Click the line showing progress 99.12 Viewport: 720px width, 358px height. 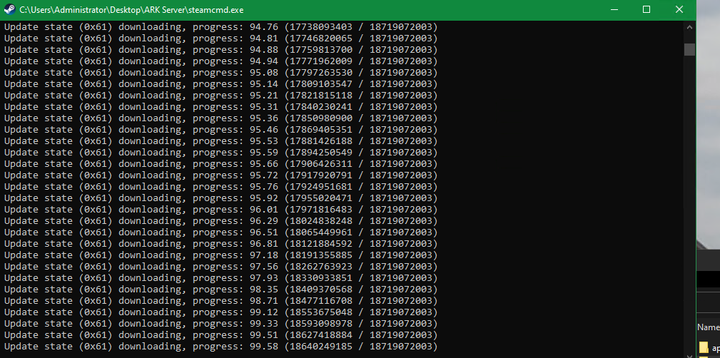(x=220, y=312)
